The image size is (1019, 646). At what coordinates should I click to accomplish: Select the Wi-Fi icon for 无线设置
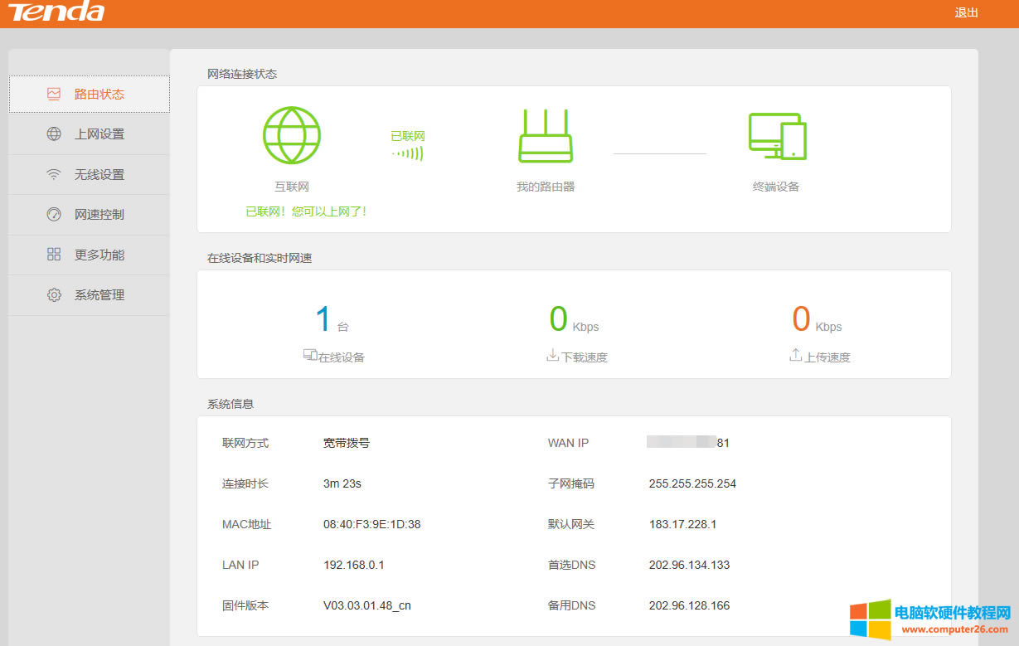[52, 174]
